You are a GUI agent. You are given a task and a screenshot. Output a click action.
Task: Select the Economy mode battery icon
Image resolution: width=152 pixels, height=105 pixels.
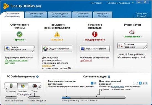tap(11, 86)
